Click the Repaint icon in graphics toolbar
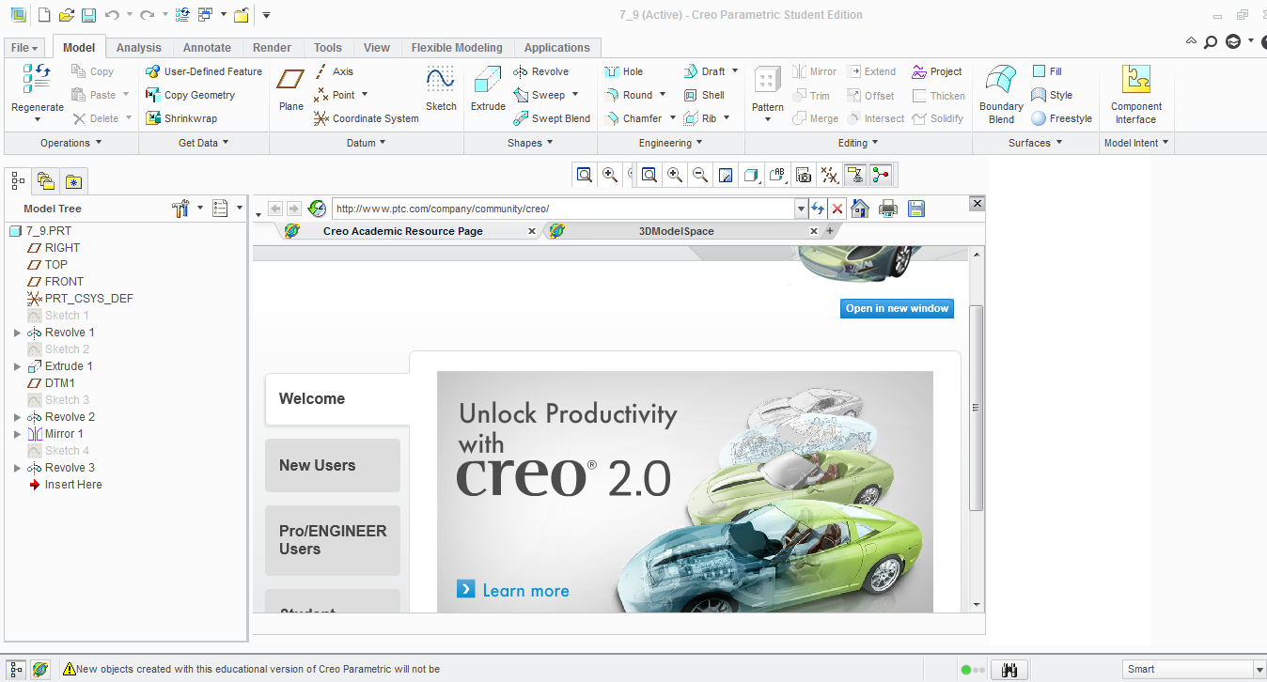The width and height of the screenshot is (1267, 682). pyautogui.click(x=726, y=175)
